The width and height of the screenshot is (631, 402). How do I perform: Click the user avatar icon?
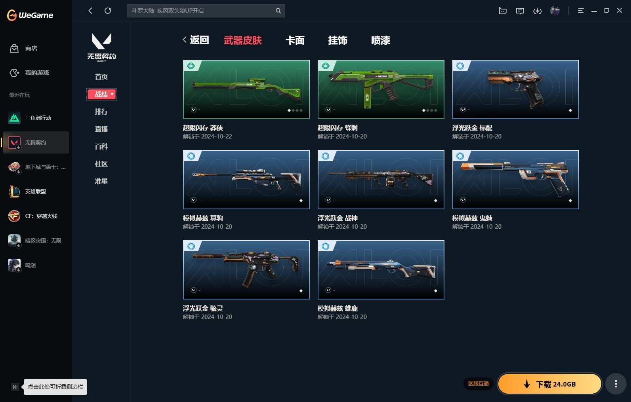(555, 11)
